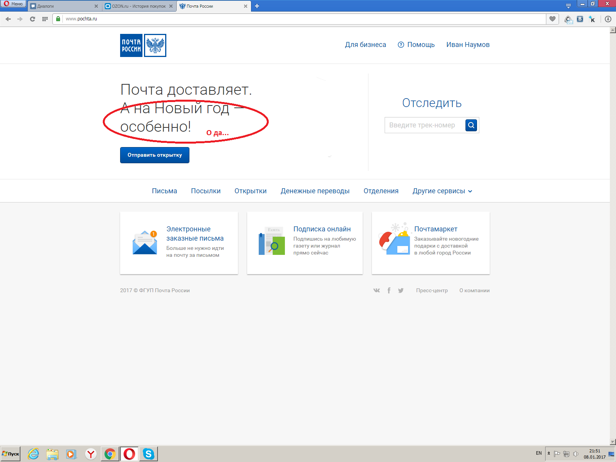Screen dimensions: 616x462
Task: Open the Почтамаркет card
Action: pos(430,243)
